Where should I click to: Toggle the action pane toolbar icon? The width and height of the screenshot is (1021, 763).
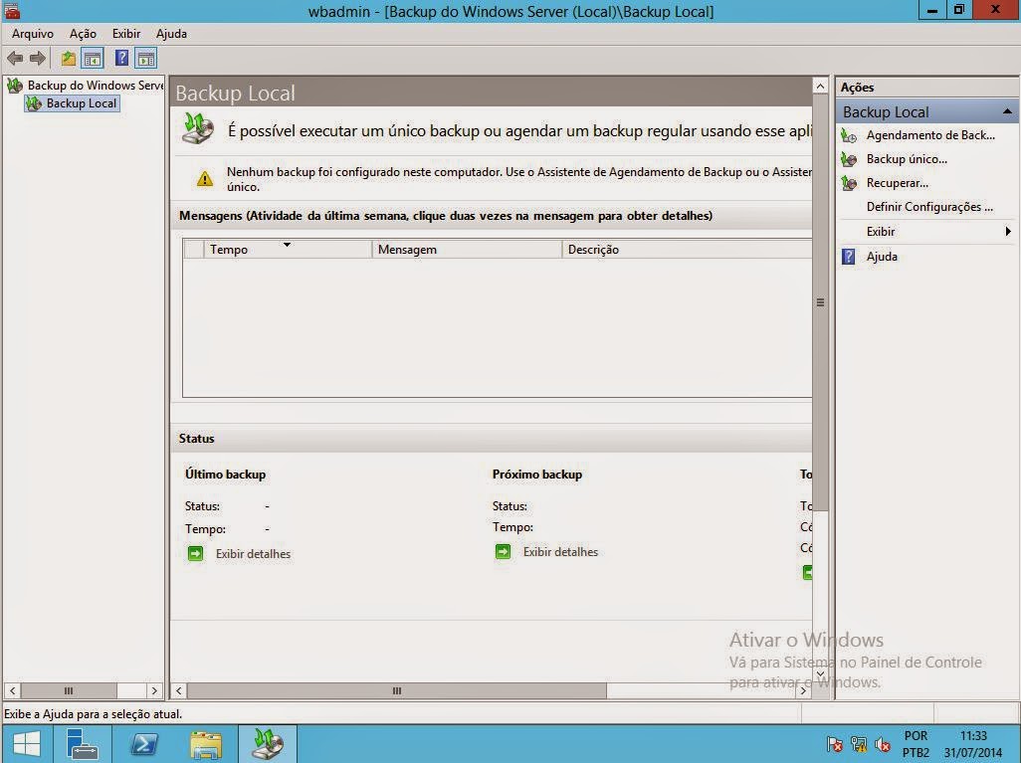[x=146, y=59]
